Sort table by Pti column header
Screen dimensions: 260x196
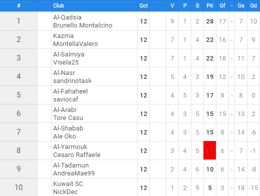click(210, 5)
